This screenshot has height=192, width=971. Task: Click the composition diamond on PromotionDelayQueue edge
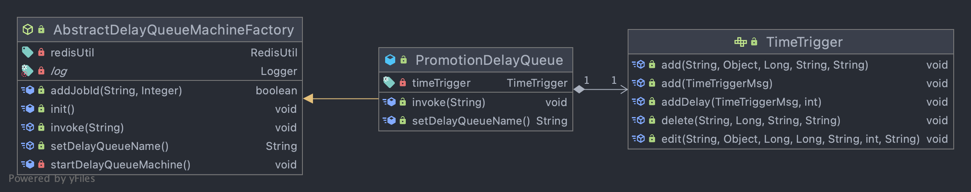tap(579, 89)
